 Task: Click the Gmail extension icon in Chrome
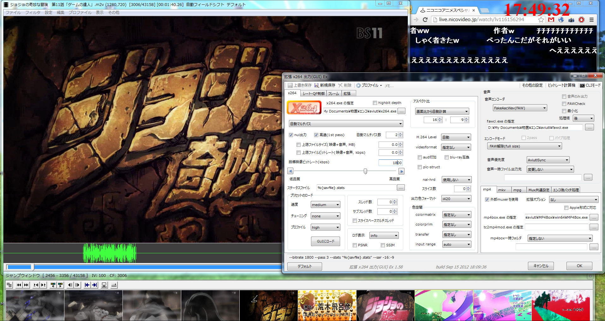[x=551, y=20]
